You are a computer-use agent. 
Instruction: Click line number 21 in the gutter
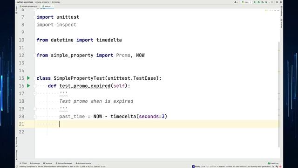(x=21, y=124)
